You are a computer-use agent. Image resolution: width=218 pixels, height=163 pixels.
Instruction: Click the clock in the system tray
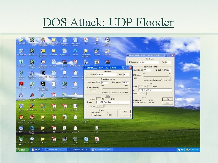pyautogui.click(x=195, y=150)
